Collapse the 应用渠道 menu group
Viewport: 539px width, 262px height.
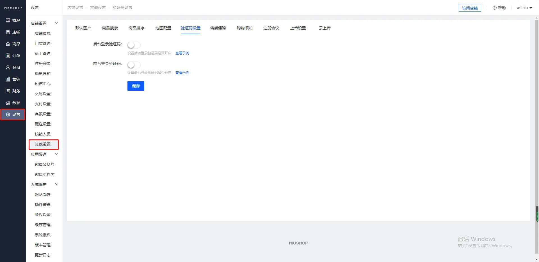tap(57, 154)
